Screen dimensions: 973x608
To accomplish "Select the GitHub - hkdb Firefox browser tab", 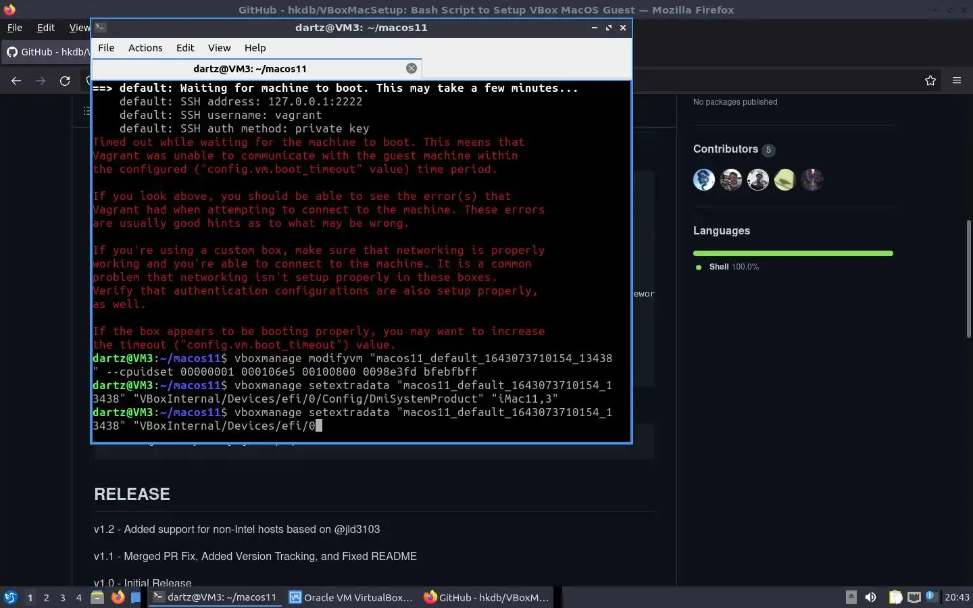I will 47,52.
